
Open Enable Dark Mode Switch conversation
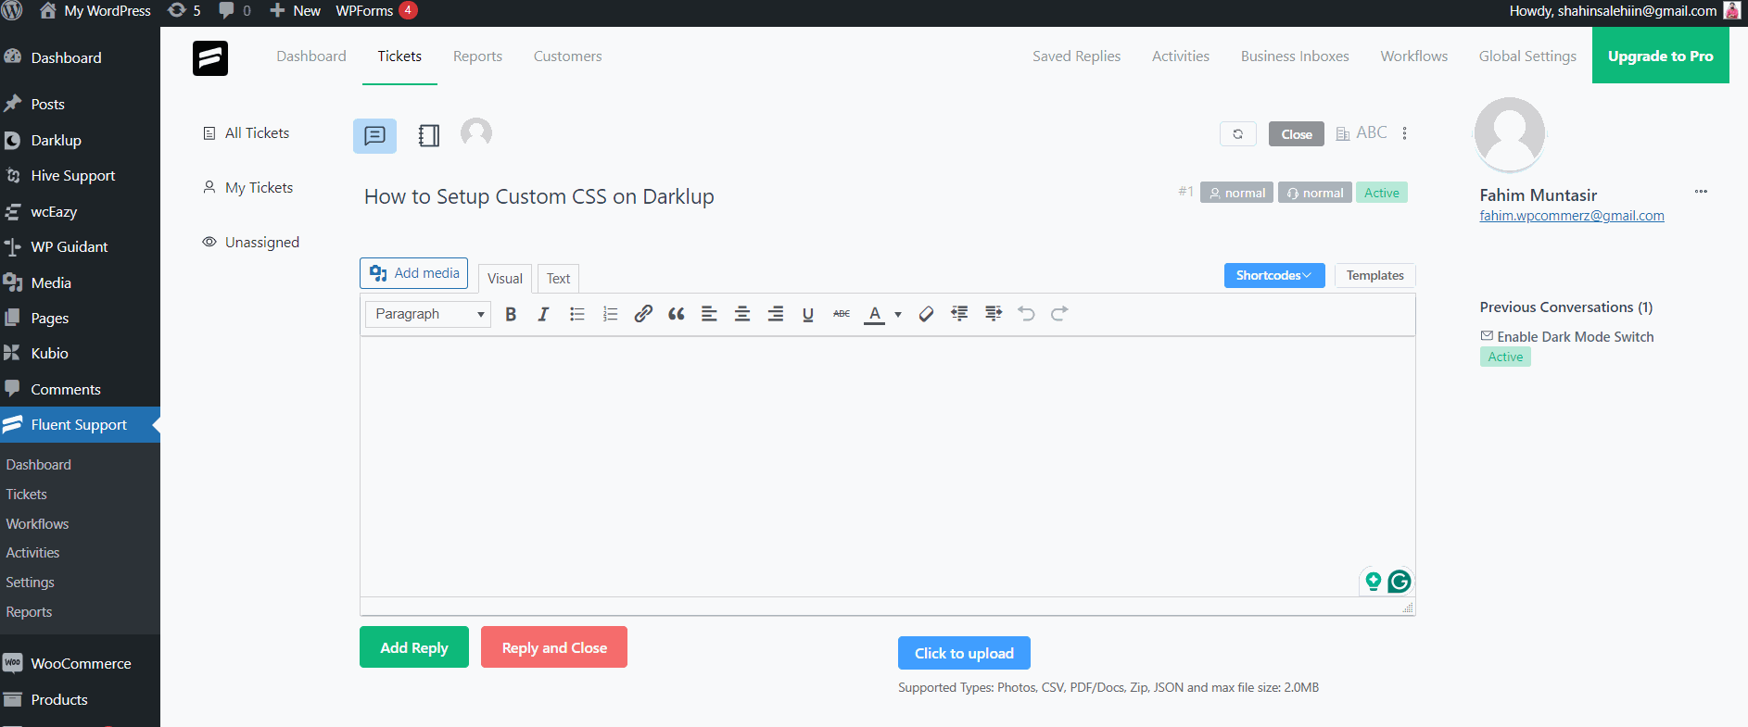click(1575, 337)
